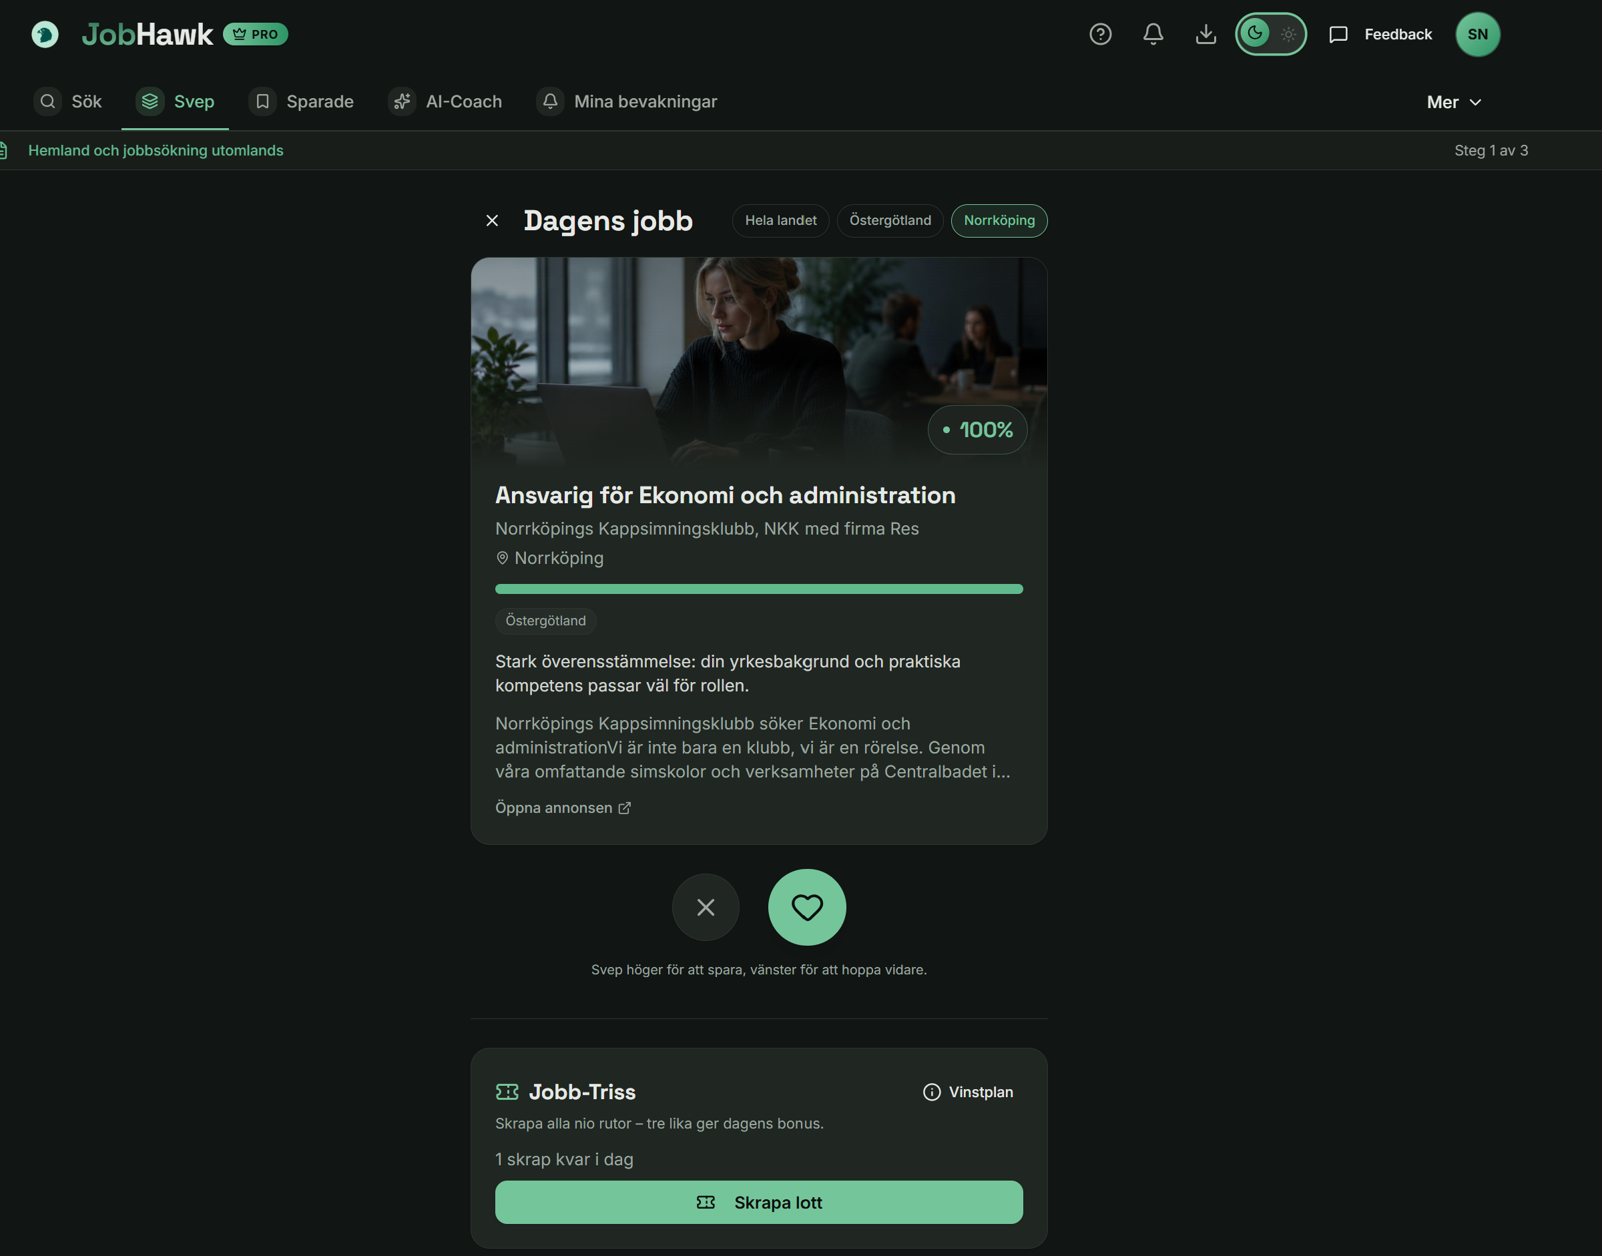Click the PRO crown badge
Viewport: 1602px width, 1256px height.
(255, 35)
